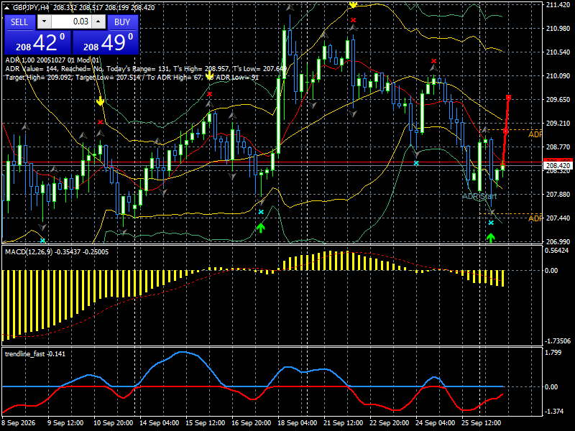Viewport: 575px width, 431px height.
Task: Click trendline scale value 1.799
Action: 553,353
